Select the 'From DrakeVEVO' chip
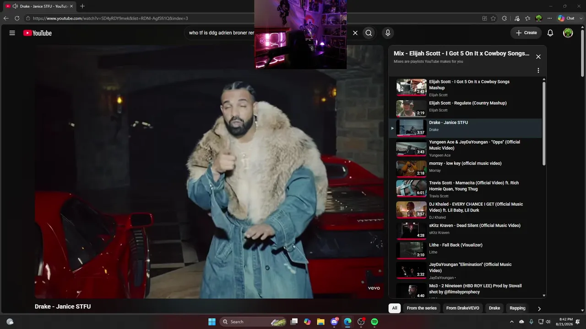 point(463,308)
